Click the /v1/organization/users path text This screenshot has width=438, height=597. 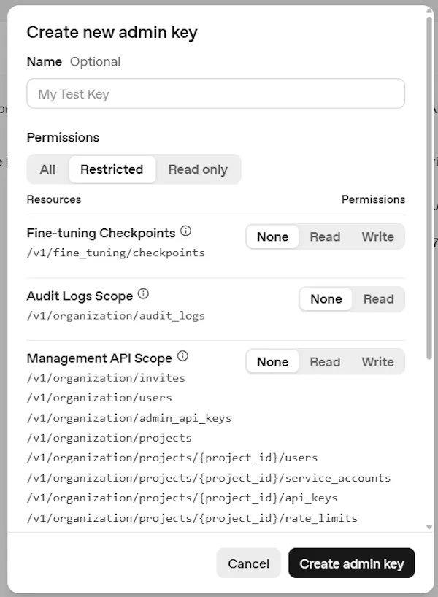(x=99, y=398)
